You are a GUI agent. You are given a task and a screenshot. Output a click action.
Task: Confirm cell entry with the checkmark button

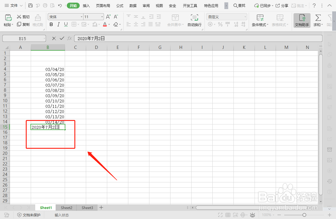click(x=62, y=38)
